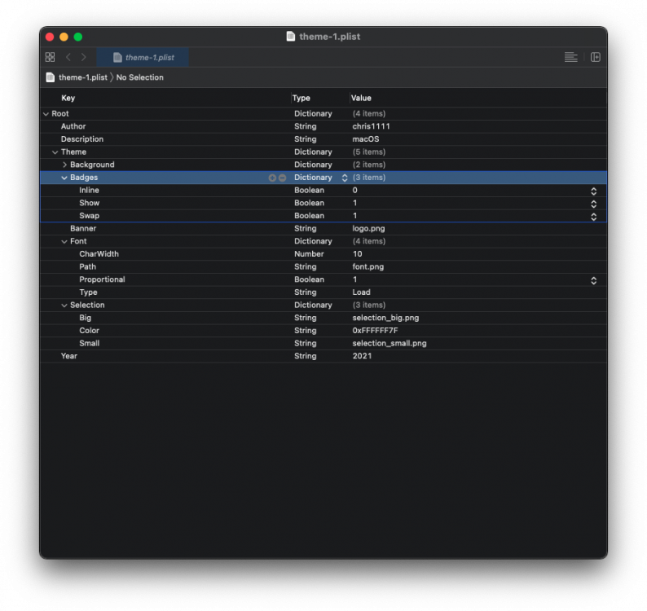Click the Number type of CharWidth
Viewport: 647px width, 611px height.
[309, 253]
